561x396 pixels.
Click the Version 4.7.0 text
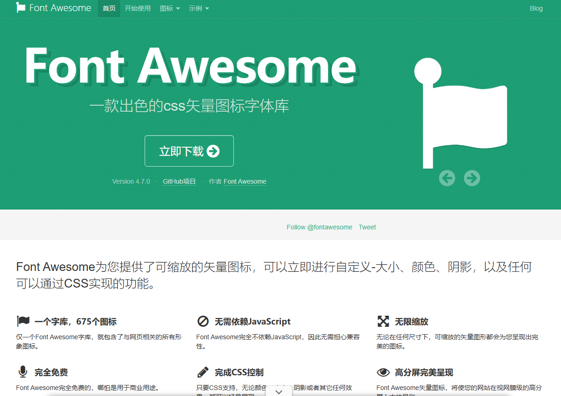[131, 181]
